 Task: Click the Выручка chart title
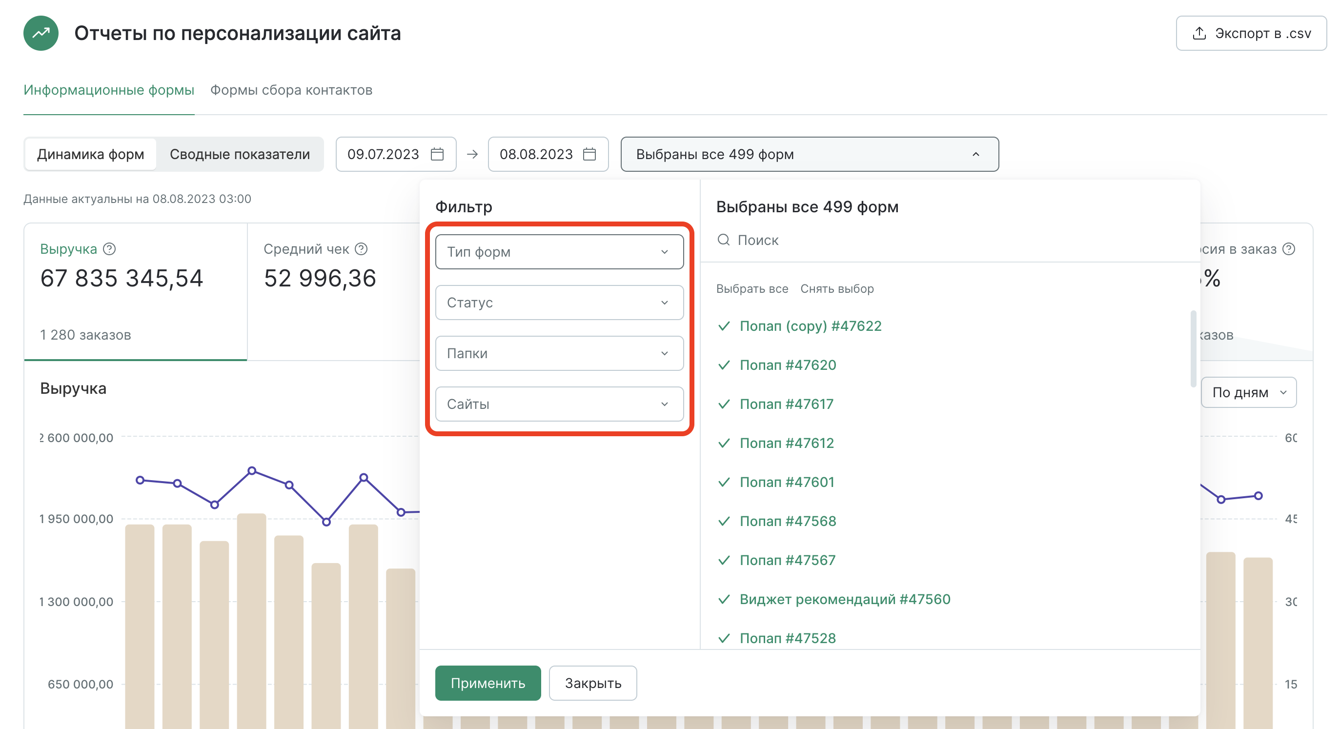tap(73, 388)
